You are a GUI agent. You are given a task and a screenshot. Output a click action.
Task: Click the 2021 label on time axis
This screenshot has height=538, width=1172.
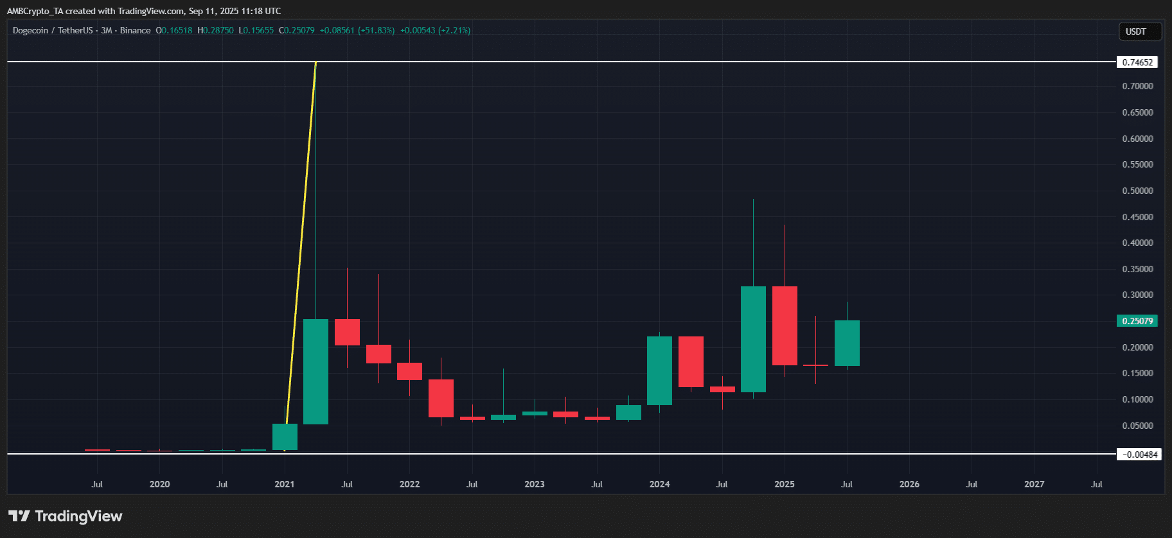click(284, 484)
